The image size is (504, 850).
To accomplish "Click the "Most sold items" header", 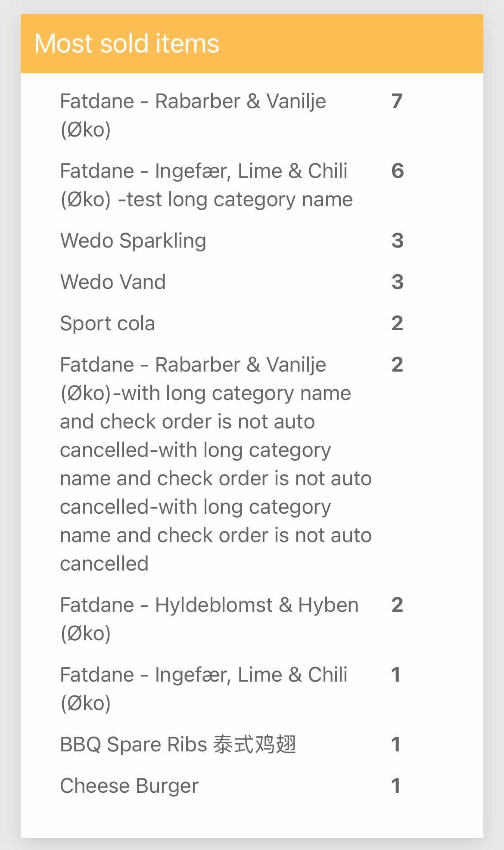I will coord(127,43).
